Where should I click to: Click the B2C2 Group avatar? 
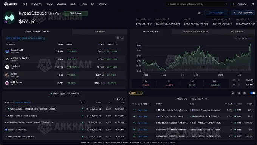point(7,83)
